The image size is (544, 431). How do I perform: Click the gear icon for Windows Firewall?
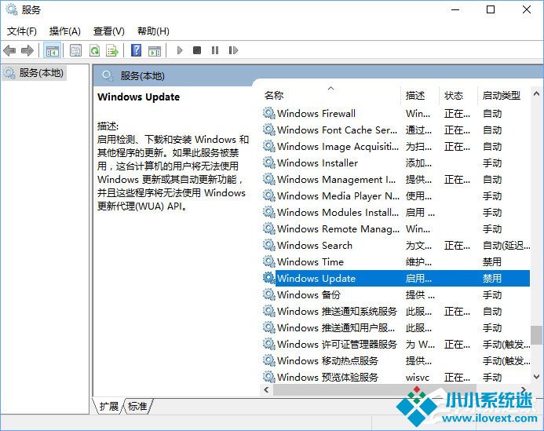pyautogui.click(x=268, y=113)
